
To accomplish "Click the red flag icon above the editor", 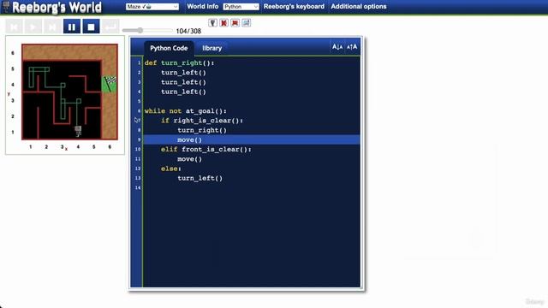I will coord(235,23).
